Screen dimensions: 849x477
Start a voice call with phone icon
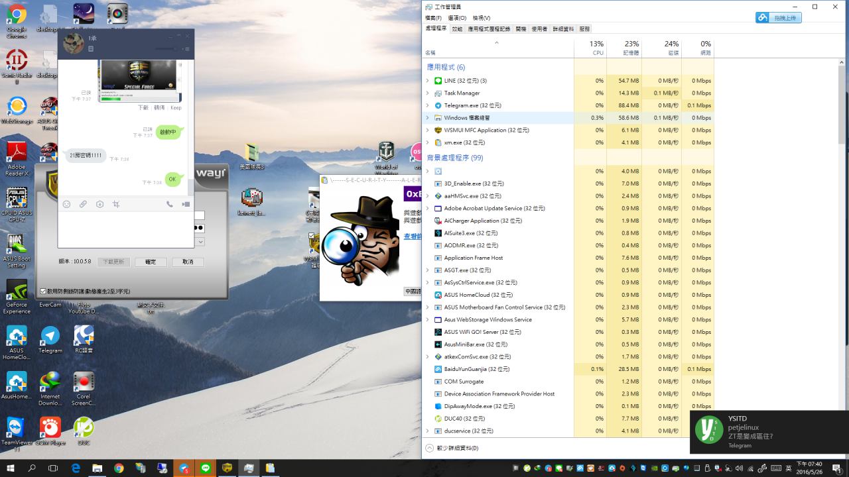[x=170, y=205]
